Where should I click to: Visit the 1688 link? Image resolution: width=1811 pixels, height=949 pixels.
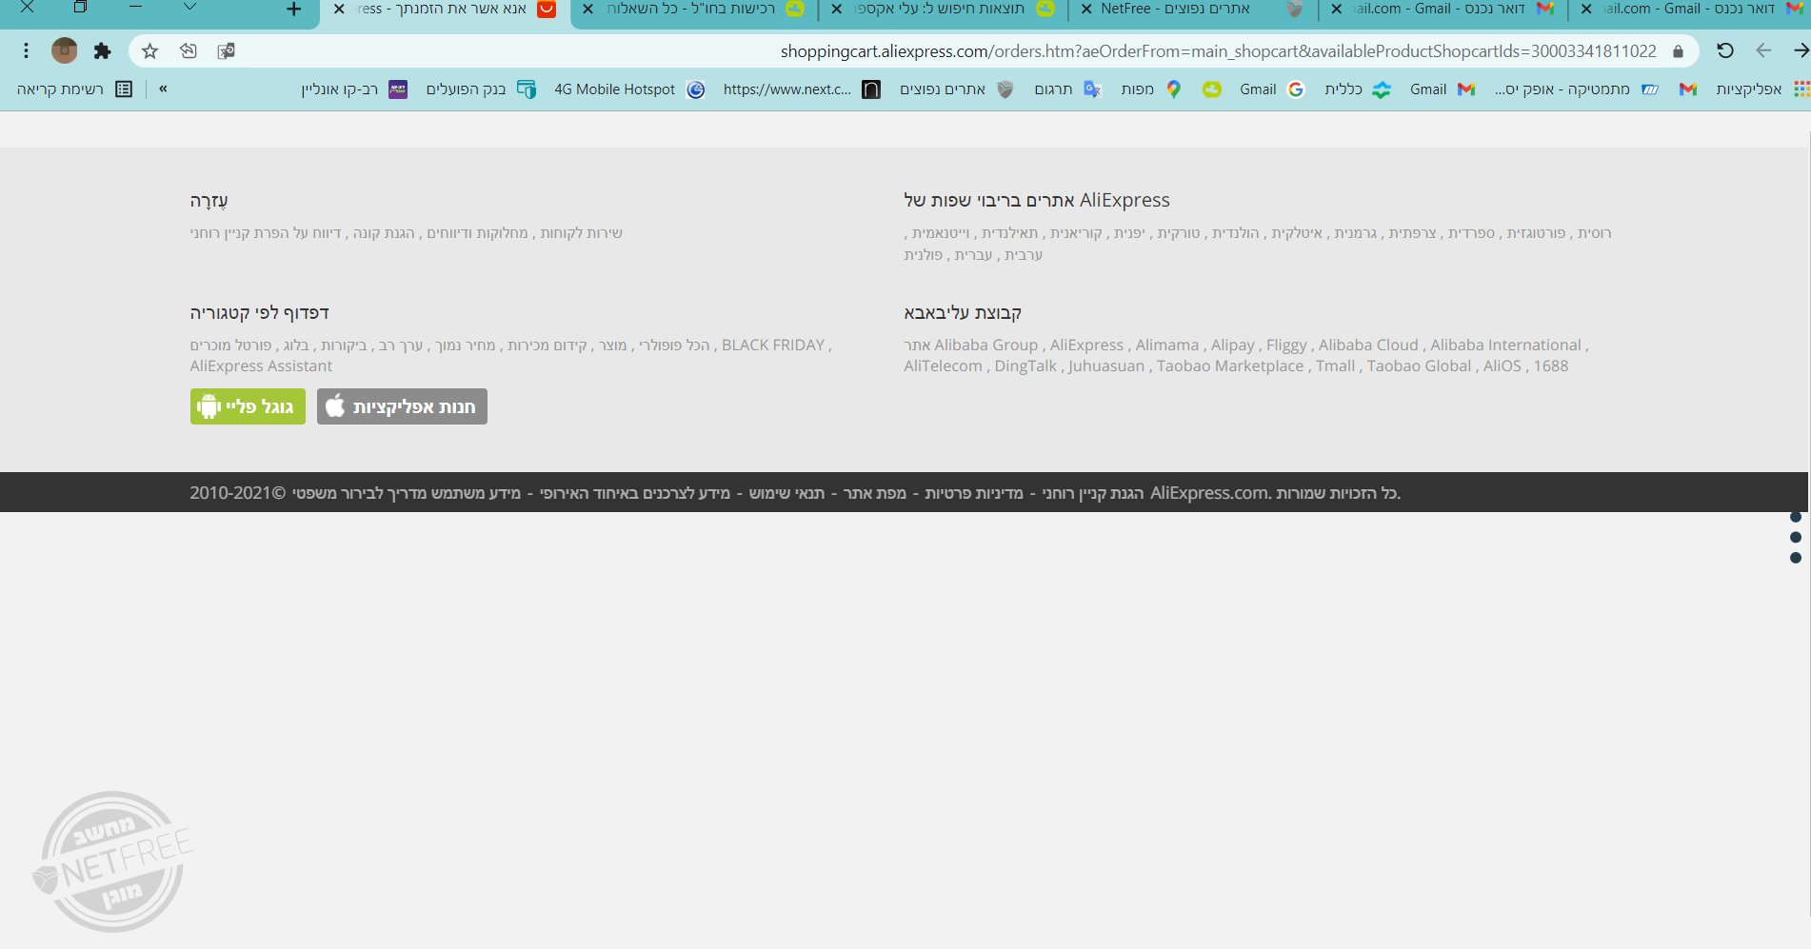(x=1550, y=366)
